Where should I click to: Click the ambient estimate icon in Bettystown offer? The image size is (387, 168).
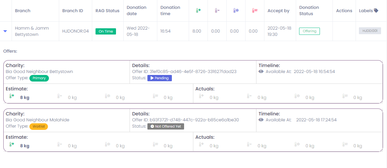coord(12,96)
